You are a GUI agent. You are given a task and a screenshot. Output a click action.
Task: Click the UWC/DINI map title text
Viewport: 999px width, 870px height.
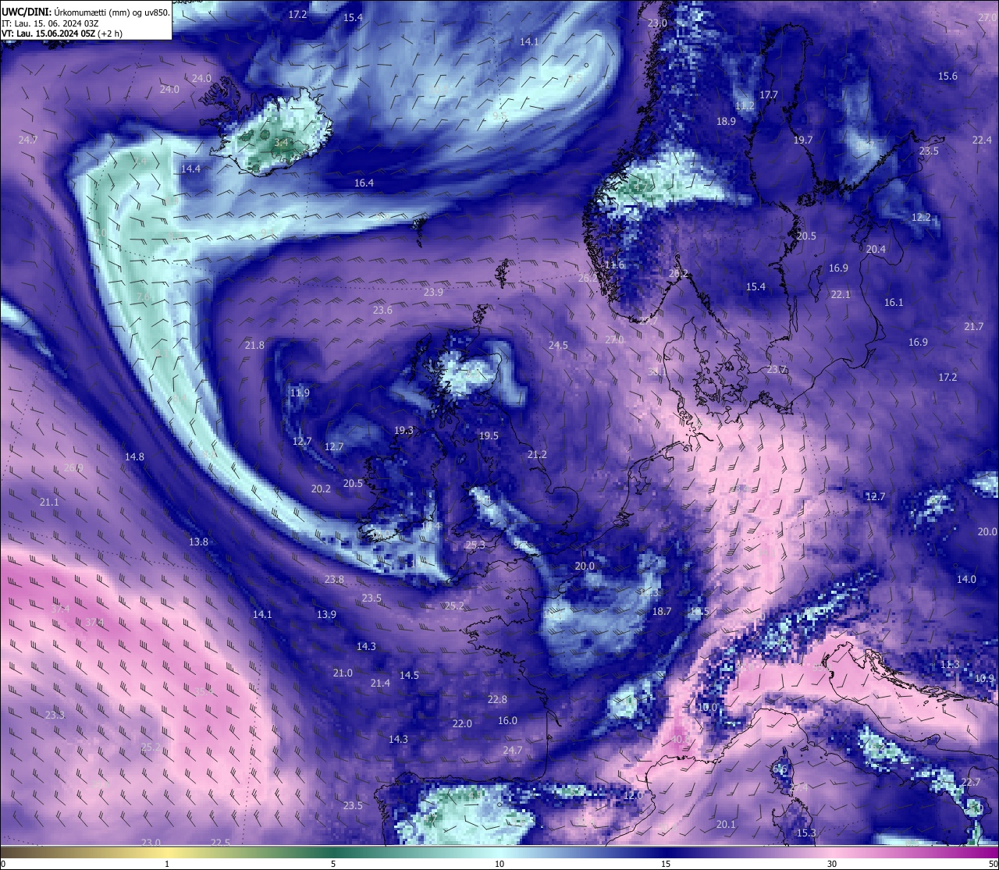point(85,12)
